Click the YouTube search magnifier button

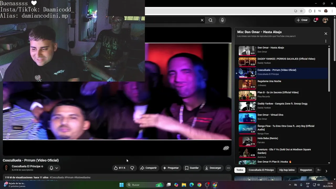pos(211,20)
